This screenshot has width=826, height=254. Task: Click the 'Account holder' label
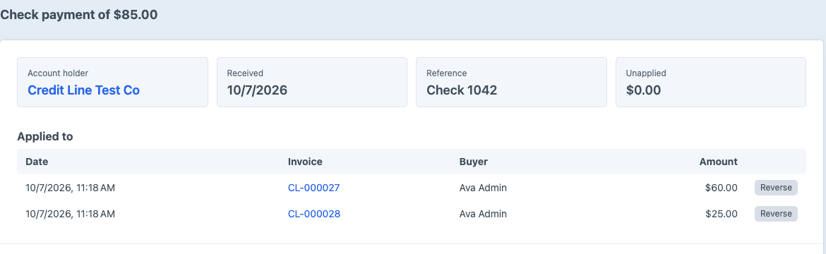[x=58, y=73]
